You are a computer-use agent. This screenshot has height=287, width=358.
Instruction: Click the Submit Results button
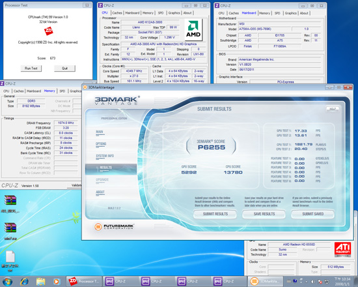click(x=215, y=214)
